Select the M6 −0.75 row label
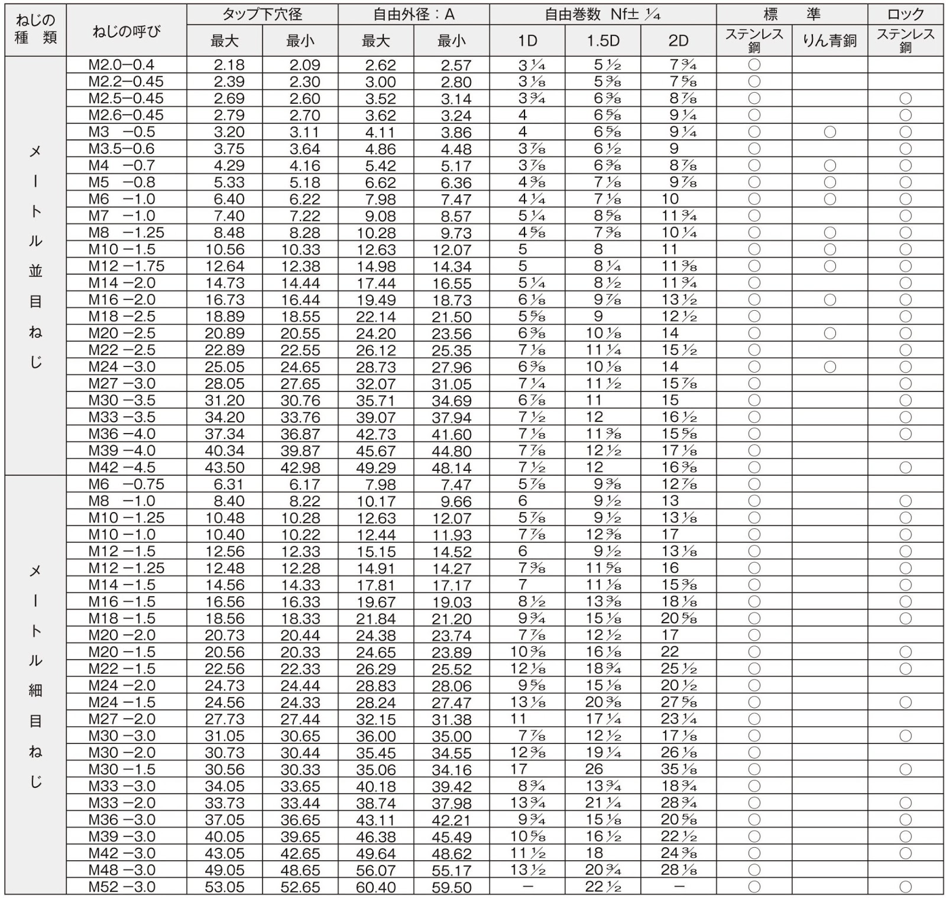The height and width of the screenshot is (898, 946). pyautogui.click(x=126, y=484)
